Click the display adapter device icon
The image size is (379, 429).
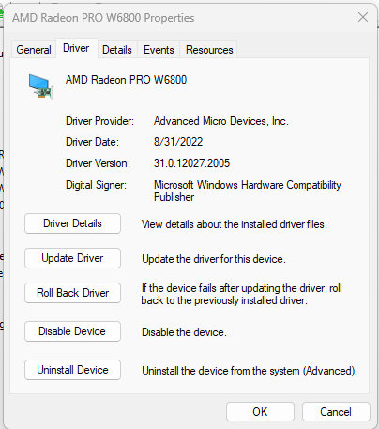pyautogui.click(x=40, y=86)
